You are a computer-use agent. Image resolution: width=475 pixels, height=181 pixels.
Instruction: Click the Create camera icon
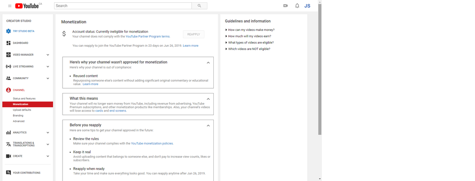8,156
